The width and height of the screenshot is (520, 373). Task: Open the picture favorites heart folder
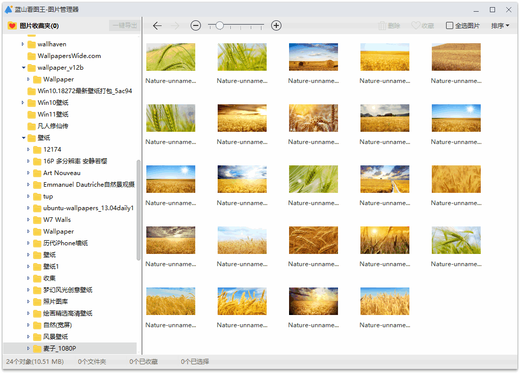[13, 25]
